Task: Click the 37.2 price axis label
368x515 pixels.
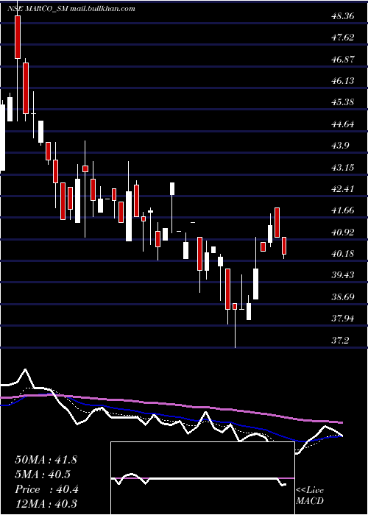Action: tap(340, 340)
